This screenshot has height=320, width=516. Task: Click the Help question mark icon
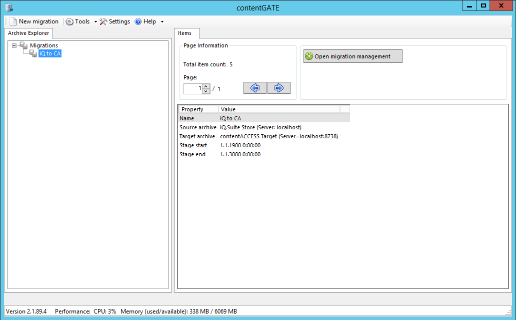point(138,21)
